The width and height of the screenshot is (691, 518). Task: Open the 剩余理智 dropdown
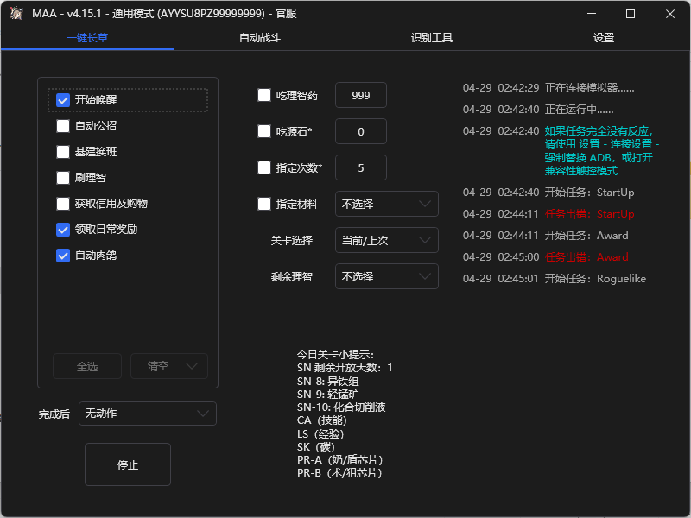click(386, 276)
